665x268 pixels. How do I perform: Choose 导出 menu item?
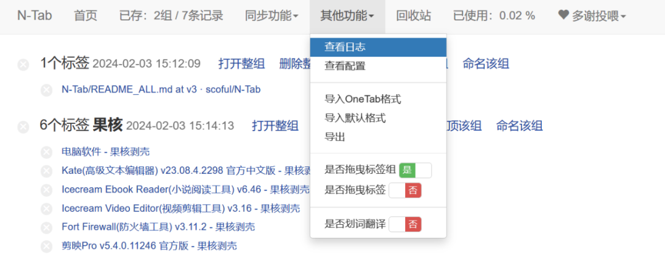pyautogui.click(x=378, y=137)
